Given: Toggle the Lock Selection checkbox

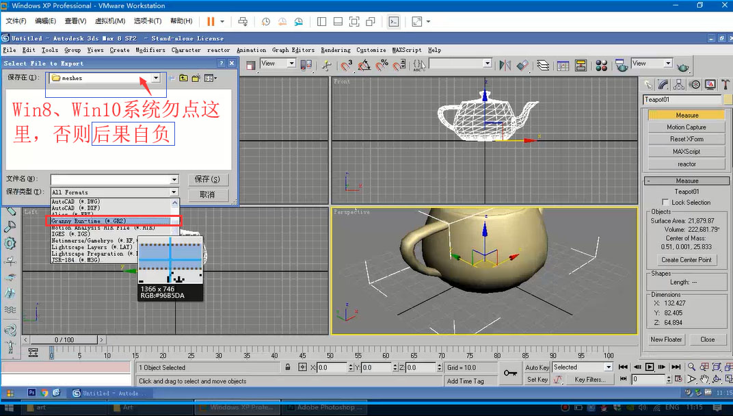Looking at the screenshot, I should pos(665,202).
